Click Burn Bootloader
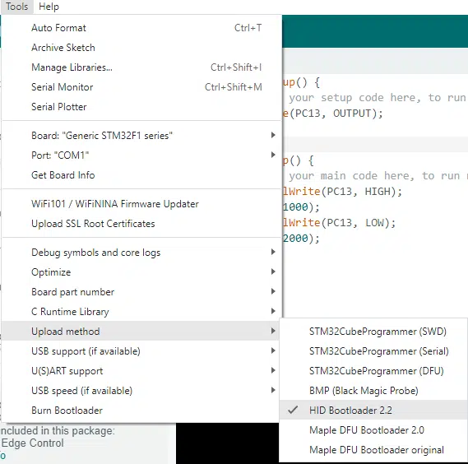Screen dimensions: 468x464 pos(141,411)
